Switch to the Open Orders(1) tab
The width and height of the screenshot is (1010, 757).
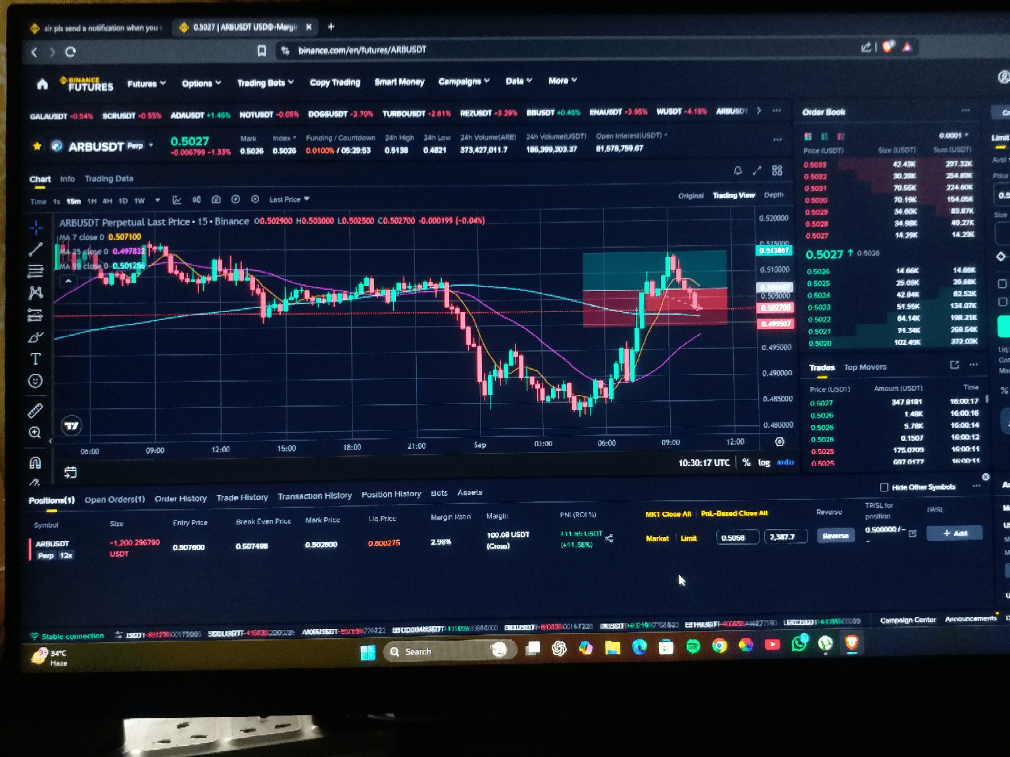tap(114, 499)
